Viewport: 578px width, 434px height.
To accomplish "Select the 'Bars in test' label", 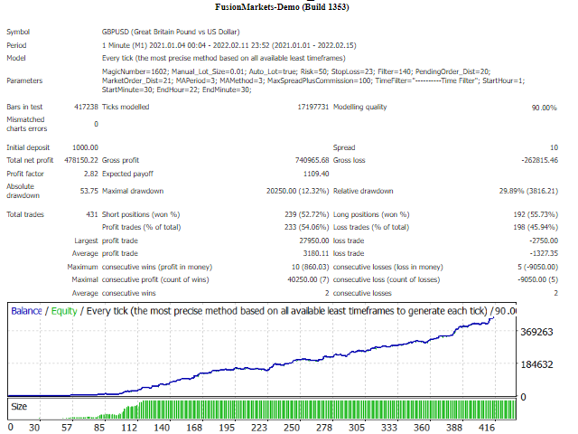I will tap(24, 107).
